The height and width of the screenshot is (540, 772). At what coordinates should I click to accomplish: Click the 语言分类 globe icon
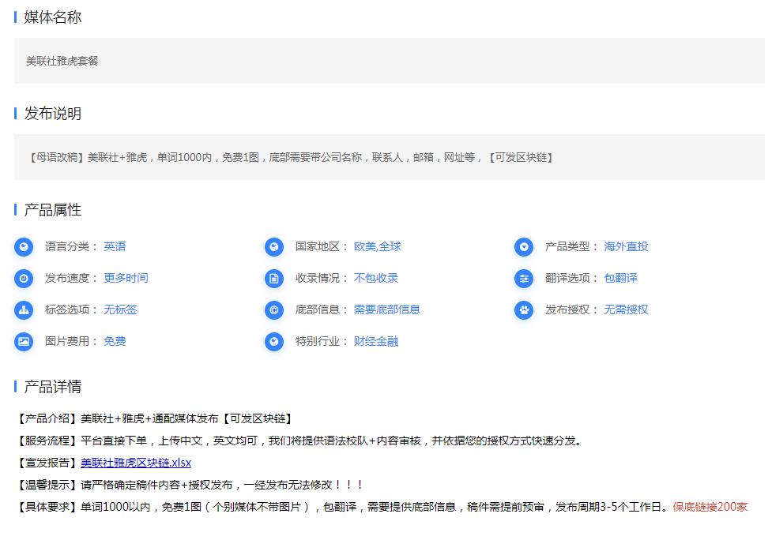point(24,247)
